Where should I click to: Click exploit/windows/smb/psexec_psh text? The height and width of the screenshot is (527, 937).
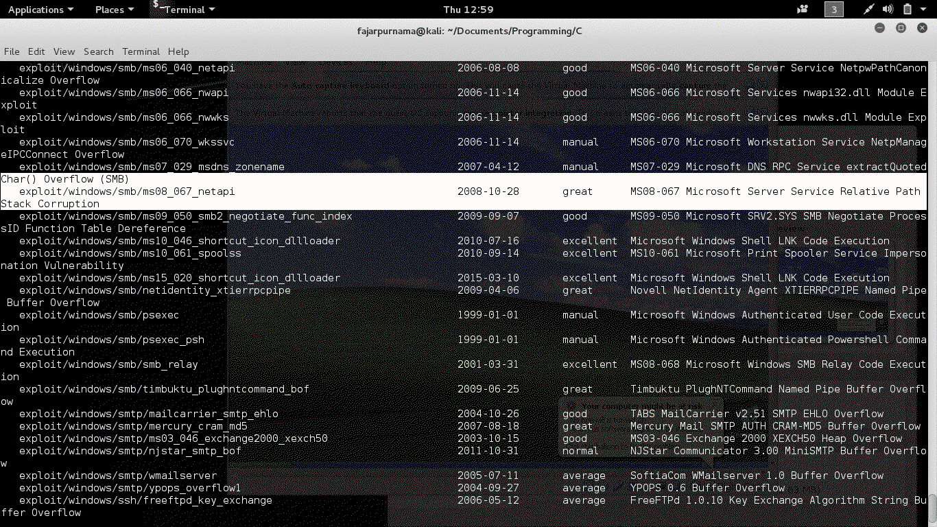click(x=112, y=340)
